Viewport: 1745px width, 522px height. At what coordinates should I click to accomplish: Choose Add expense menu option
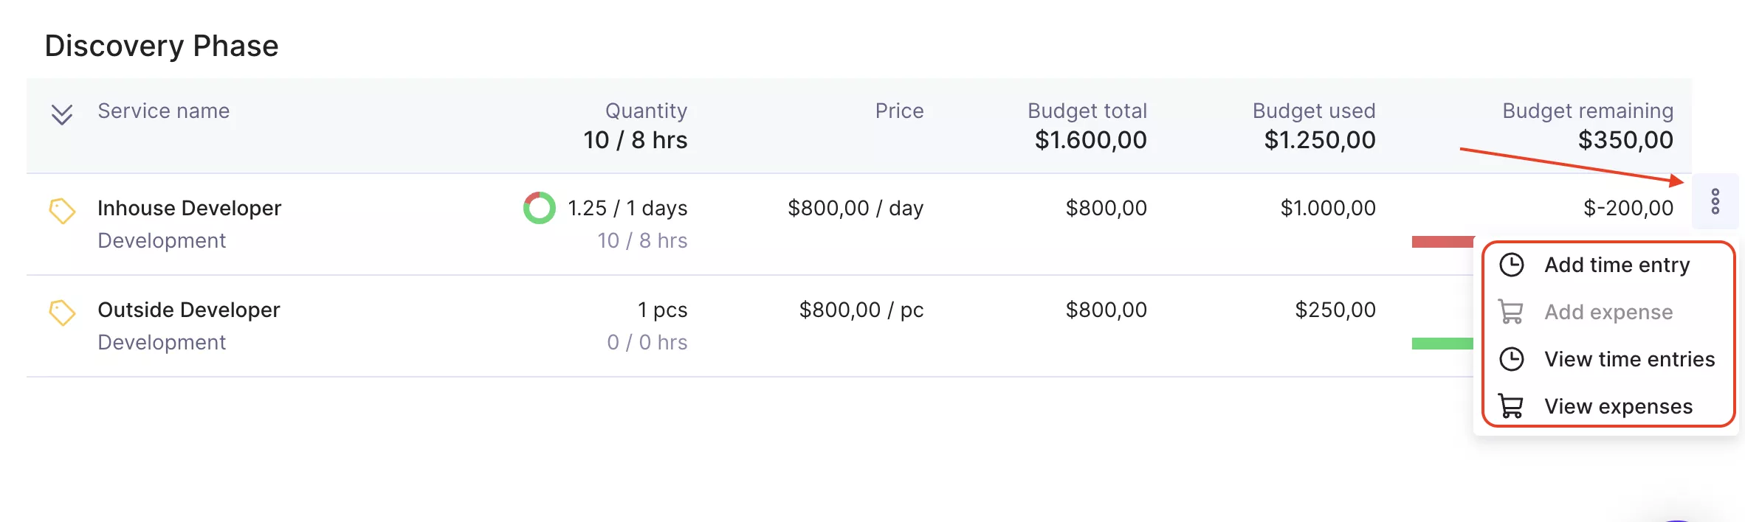pyautogui.click(x=1608, y=312)
